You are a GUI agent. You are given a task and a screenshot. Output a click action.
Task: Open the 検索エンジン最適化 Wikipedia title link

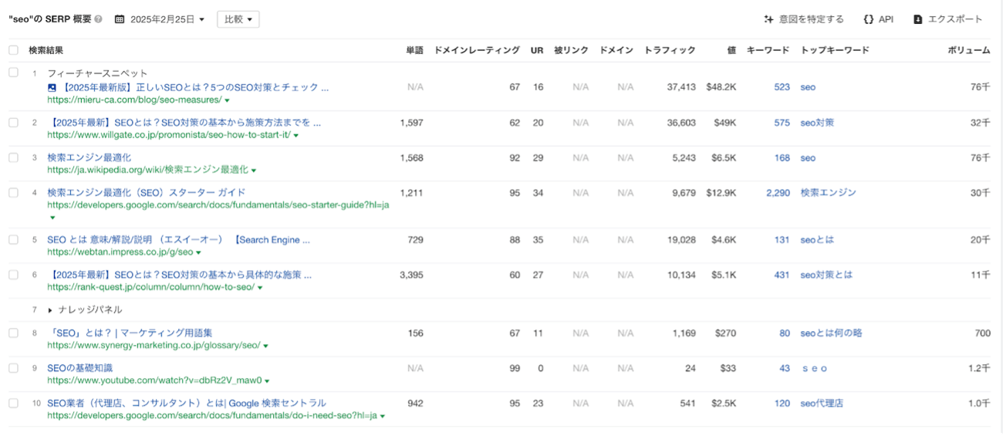click(x=89, y=157)
